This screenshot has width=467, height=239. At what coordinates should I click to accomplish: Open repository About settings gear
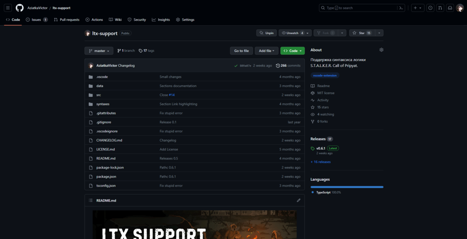coord(381,50)
